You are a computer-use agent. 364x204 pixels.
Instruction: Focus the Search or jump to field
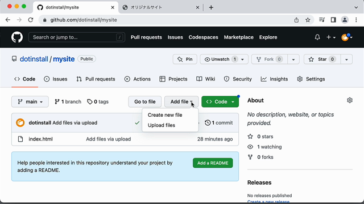[77, 37]
